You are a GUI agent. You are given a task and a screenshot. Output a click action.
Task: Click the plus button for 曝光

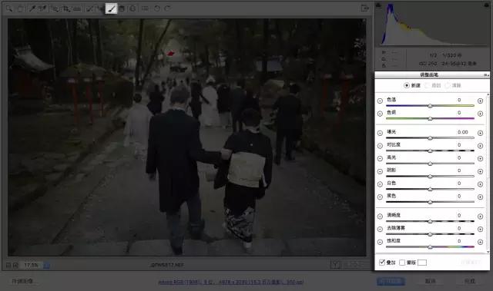tap(480, 133)
